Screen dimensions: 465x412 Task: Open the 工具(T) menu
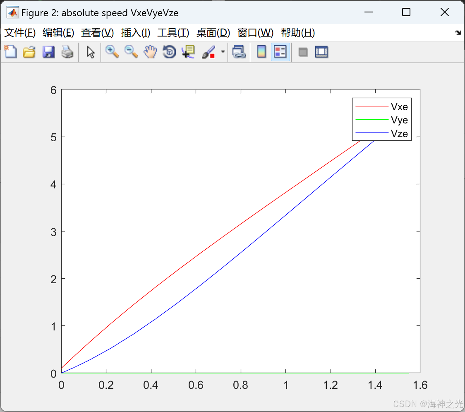[173, 33]
